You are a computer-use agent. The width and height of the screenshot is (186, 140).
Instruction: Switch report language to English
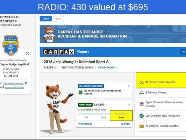(x=46, y=19)
